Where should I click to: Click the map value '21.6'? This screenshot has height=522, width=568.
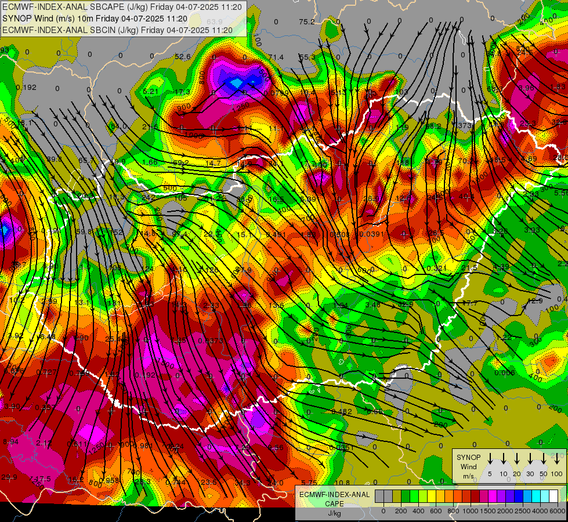coord(150,127)
